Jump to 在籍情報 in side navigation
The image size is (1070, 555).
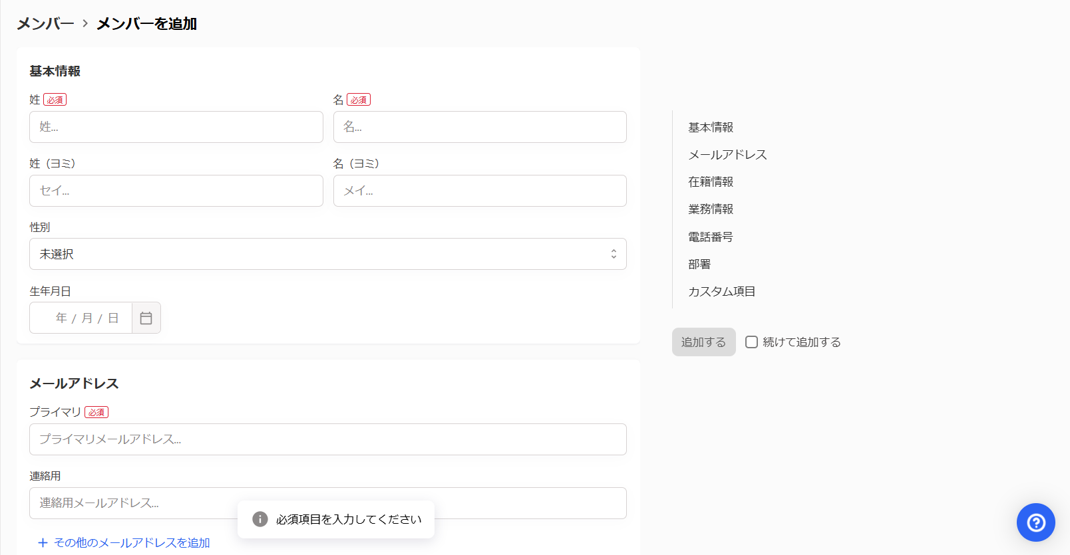tap(711, 181)
